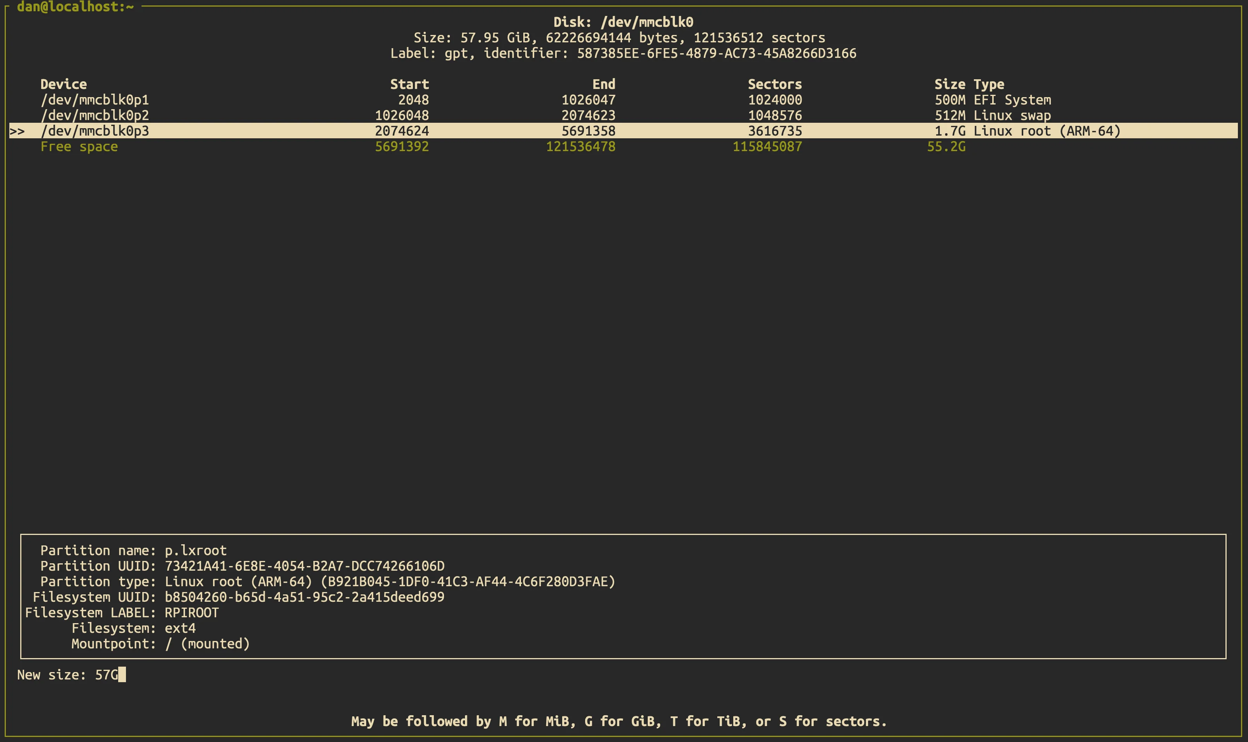The height and width of the screenshot is (742, 1248).
Task: Click the Filesystem LABEL RPIROOT text
Action: (192, 613)
